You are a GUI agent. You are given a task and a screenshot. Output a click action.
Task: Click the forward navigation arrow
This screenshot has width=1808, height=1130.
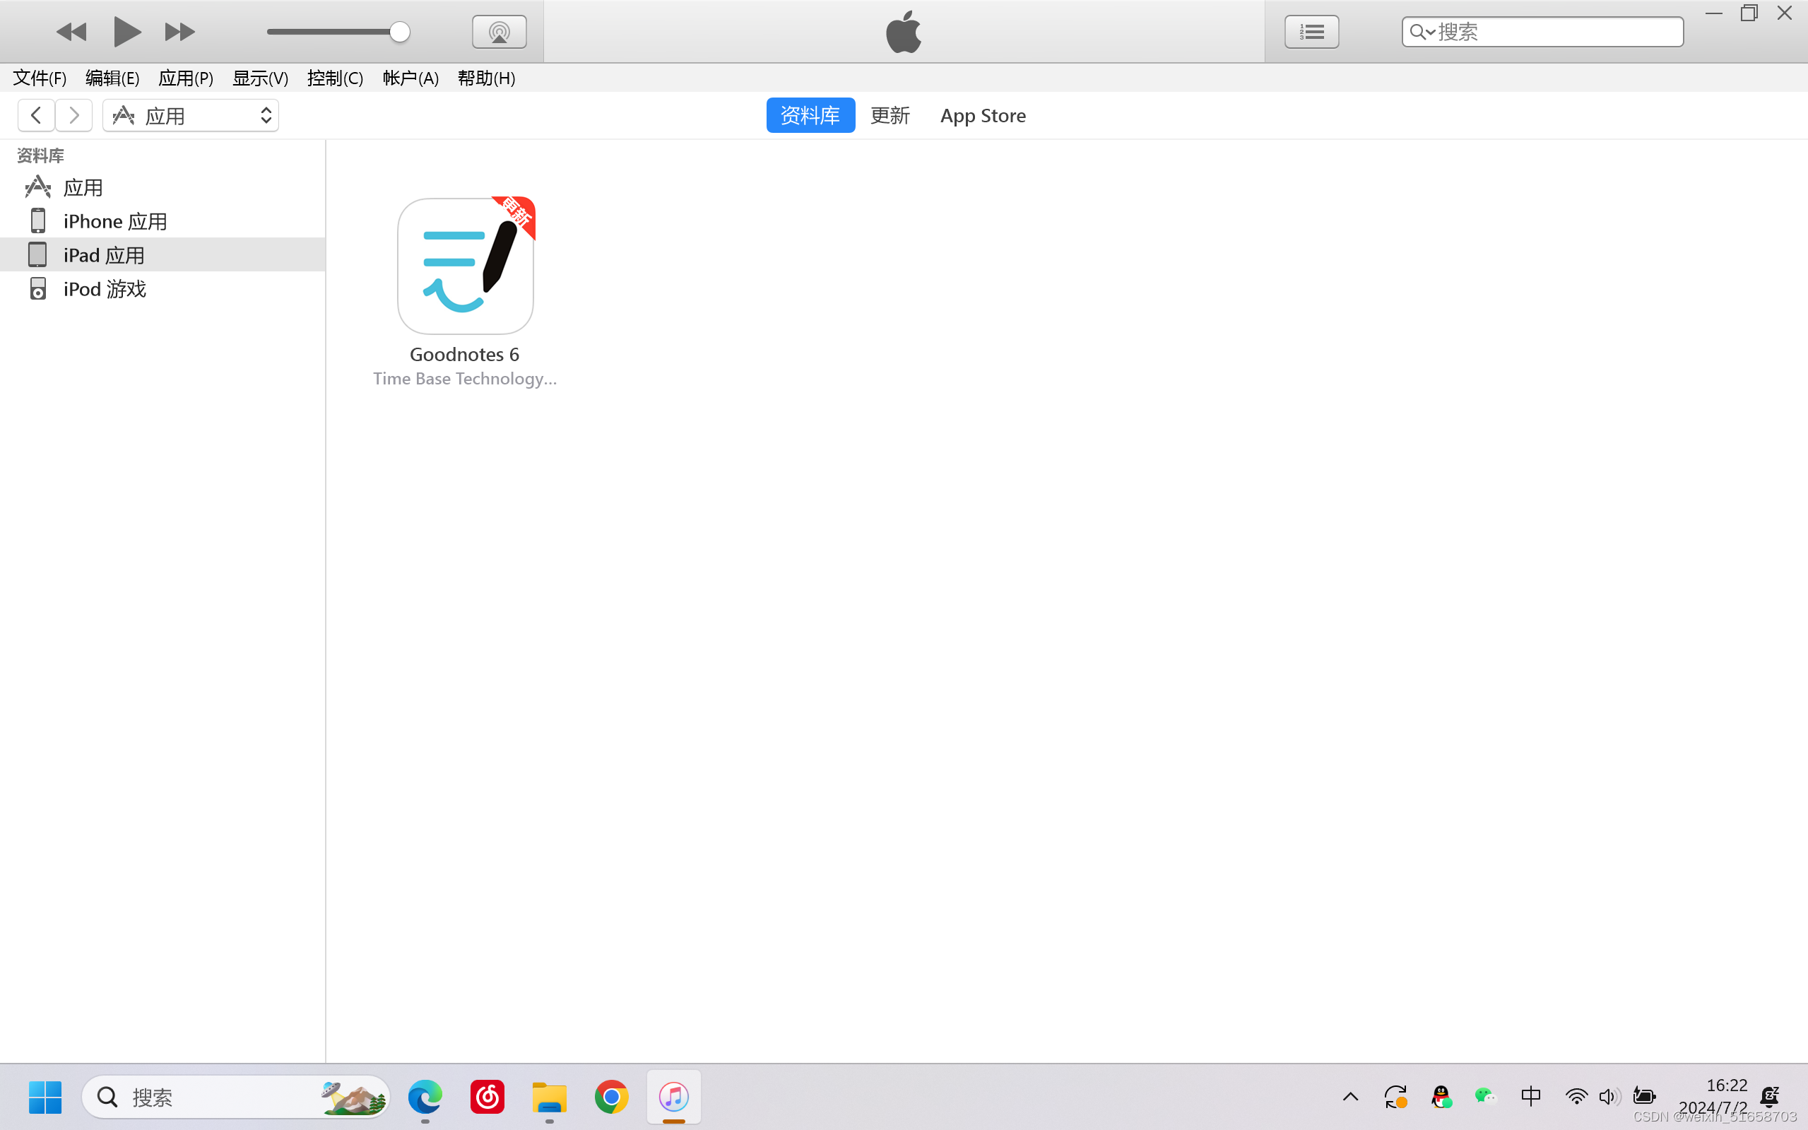(x=73, y=115)
